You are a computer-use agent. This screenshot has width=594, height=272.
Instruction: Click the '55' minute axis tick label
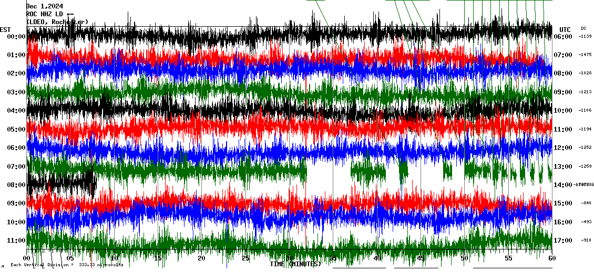click(508, 258)
